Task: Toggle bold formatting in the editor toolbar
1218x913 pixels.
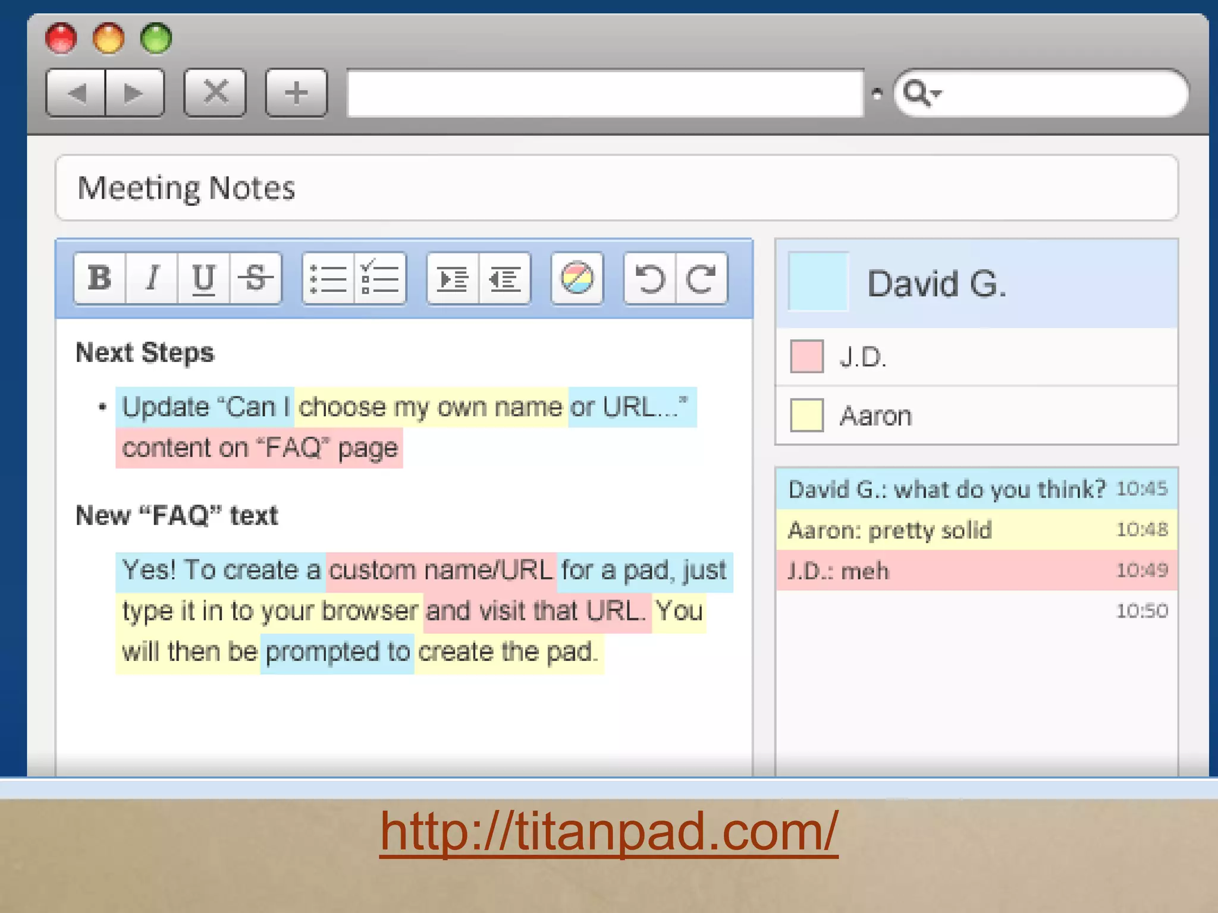Action: (x=100, y=278)
